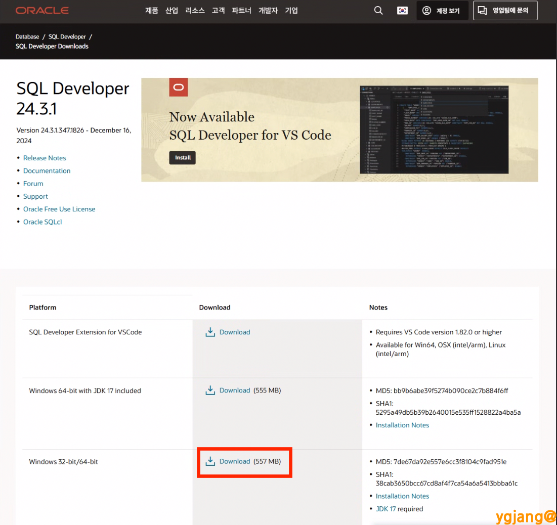Go to Database breadcrumb

coord(27,36)
